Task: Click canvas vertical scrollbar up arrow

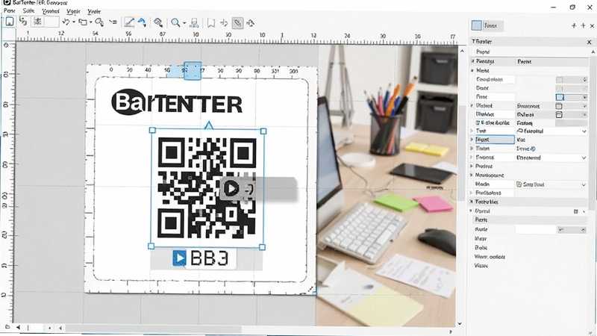Action: coord(462,51)
